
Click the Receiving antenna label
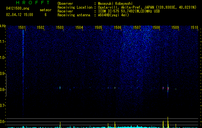(x=74, y=15)
